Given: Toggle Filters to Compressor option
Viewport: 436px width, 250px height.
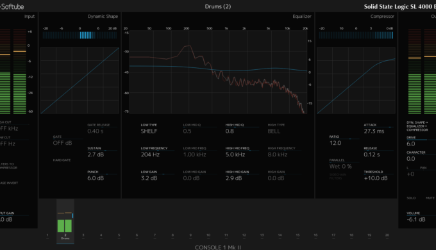Looking at the screenshot, I should pos(8,166).
